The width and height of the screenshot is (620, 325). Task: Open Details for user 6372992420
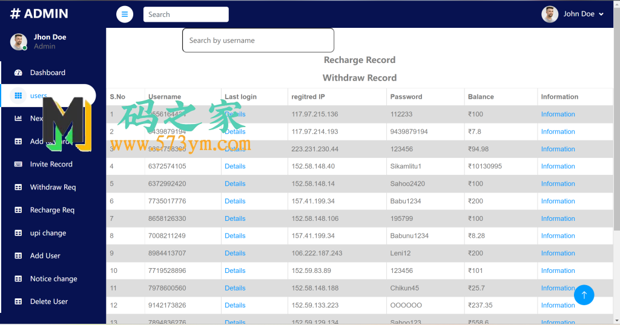pyautogui.click(x=235, y=184)
